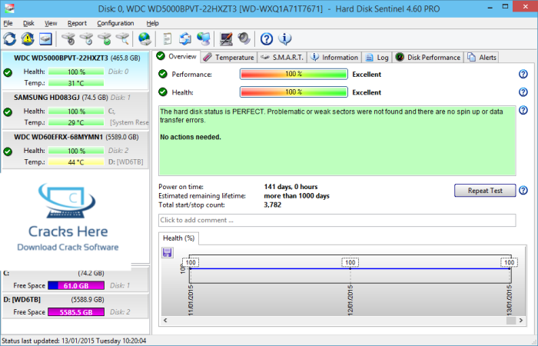Click the framed hard disk toolbar icon
538x346 pixels.
click(45, 38)
